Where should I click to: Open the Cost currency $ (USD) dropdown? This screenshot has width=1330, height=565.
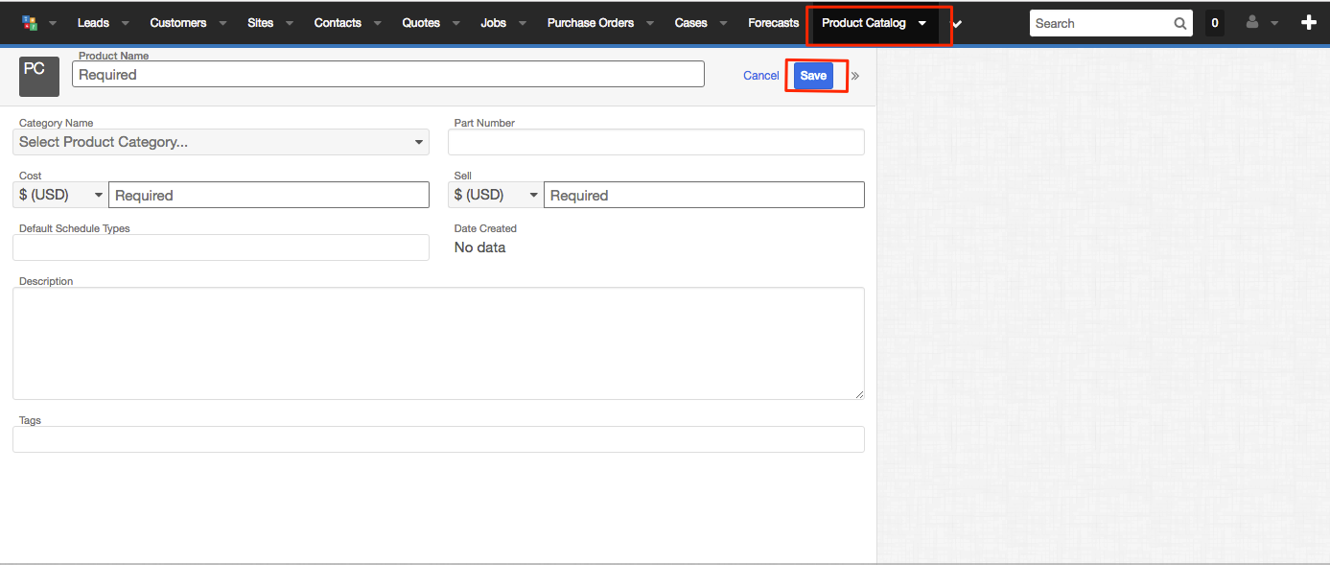(x=61, y=195)
